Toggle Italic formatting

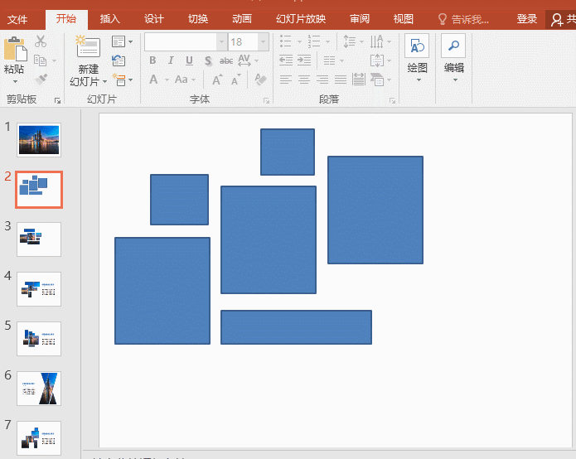[171, 60]
